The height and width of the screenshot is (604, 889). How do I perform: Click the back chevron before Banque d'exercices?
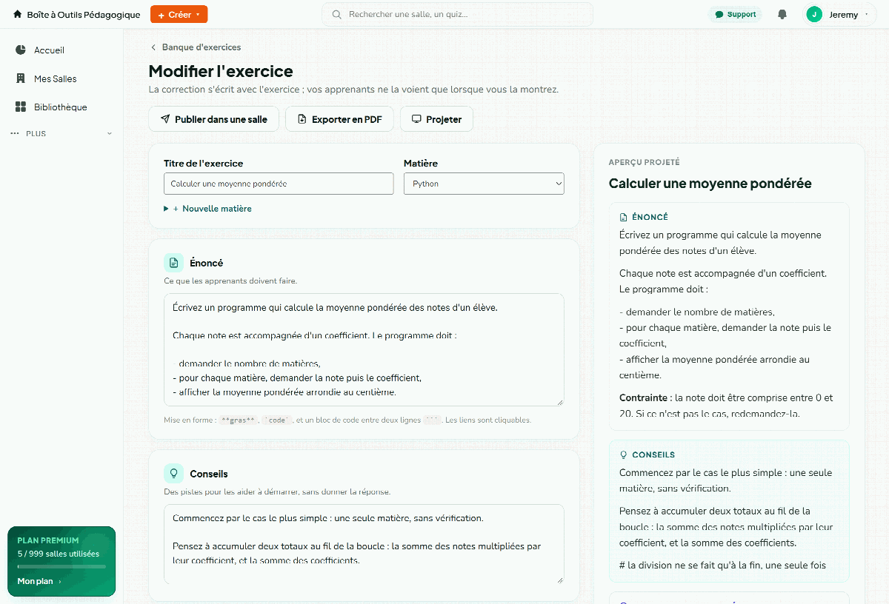coord(153,47)
